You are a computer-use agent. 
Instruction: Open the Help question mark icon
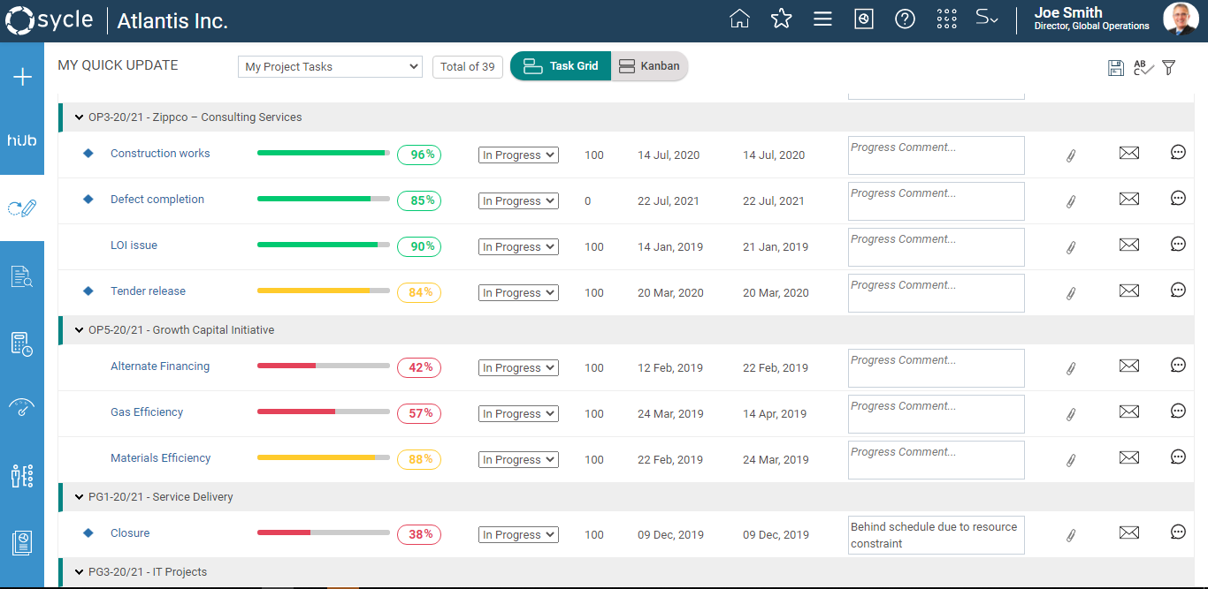(x=905, y=19)
